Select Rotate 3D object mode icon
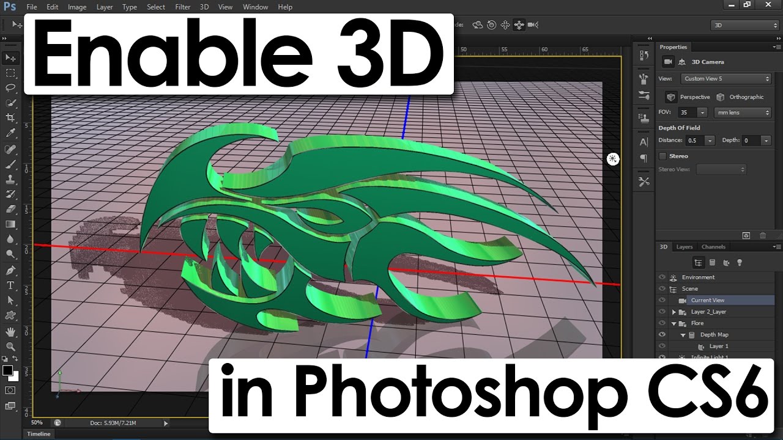783x440 pixels. 478,25
